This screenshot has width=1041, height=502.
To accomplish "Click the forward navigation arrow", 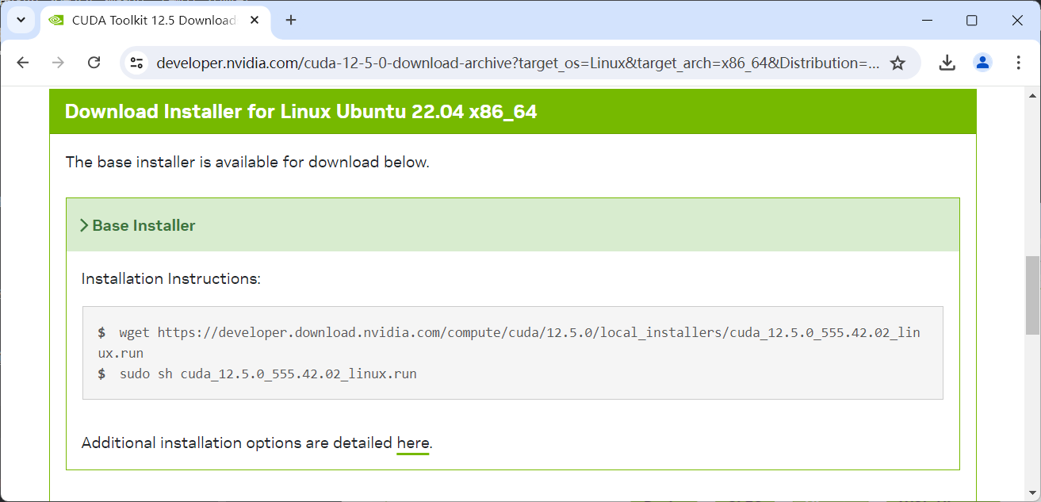I will point(58,62).
